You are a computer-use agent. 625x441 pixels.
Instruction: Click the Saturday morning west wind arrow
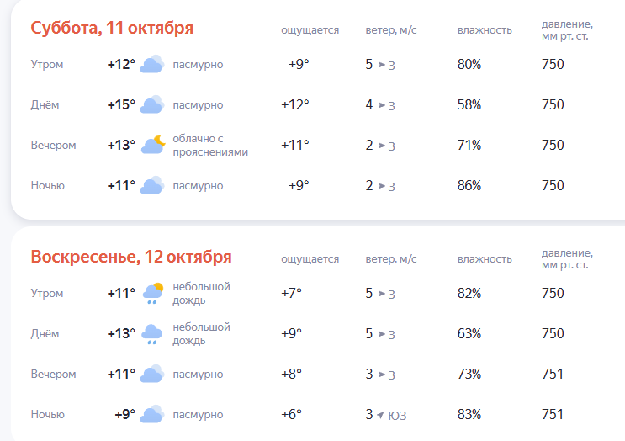click(380, 65)
